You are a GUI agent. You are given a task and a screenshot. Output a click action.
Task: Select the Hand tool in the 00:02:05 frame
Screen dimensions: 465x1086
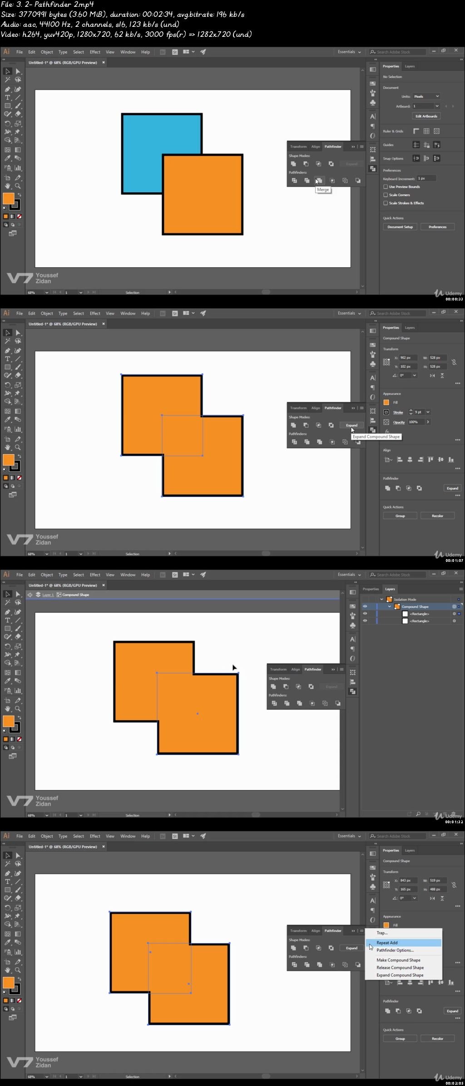pos(8,970)
